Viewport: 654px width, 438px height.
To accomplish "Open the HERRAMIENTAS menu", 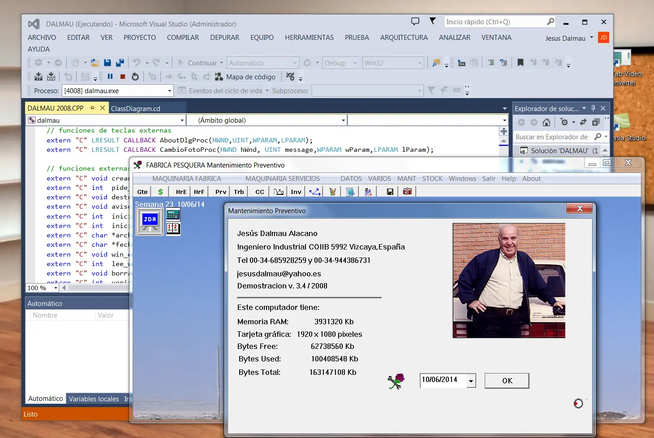I will pyautogui.click(x=309, y=38).
